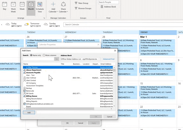Select All Company entry
Screen dimensions: 183x130
pyautogui.click(x=68, y=83)
